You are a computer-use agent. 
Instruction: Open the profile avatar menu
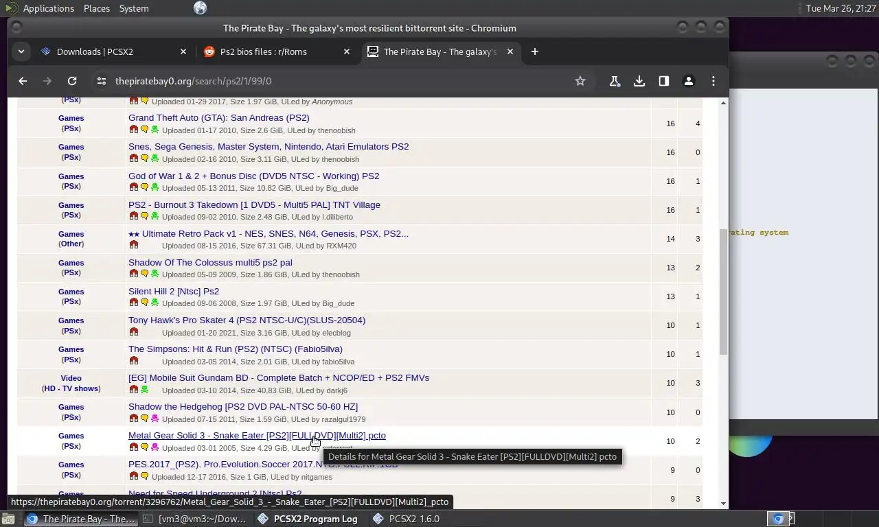689,81
